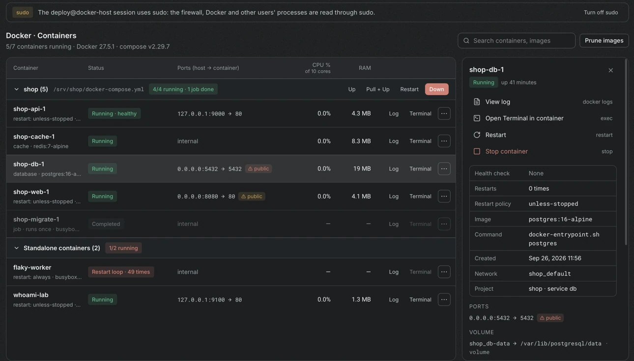Run Pull + Up on shop project
The height and width of the screenshot is (361, 634).
378,89
